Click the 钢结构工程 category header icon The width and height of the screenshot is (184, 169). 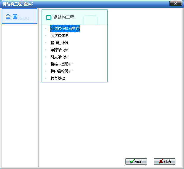(x=48, y=17)
